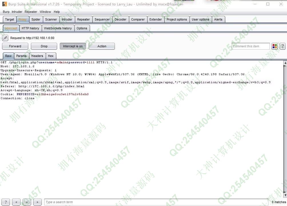The height and width of the screenshot is (206, 287).
Task: Click the search term input field
Action: 156,202
